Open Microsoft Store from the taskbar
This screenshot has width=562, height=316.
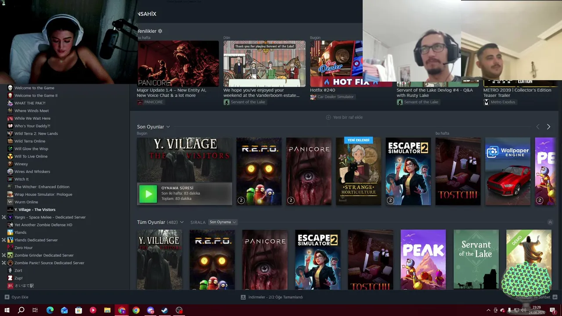tap(79, 310)
